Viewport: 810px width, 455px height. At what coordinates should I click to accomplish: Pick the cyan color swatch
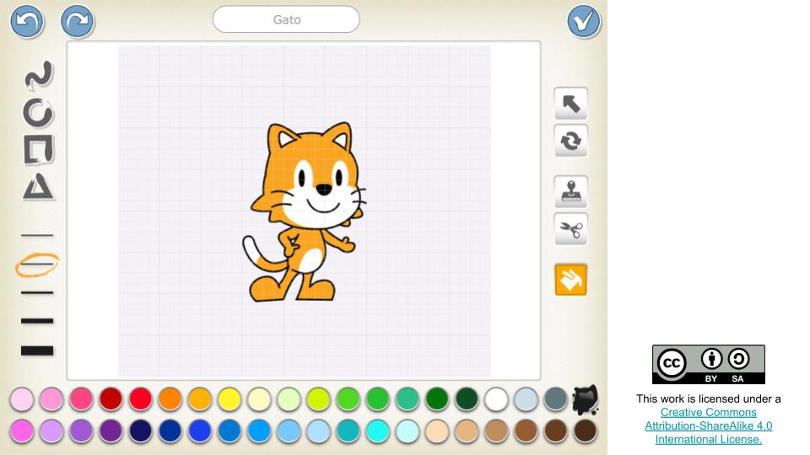(x=378, y=431)
